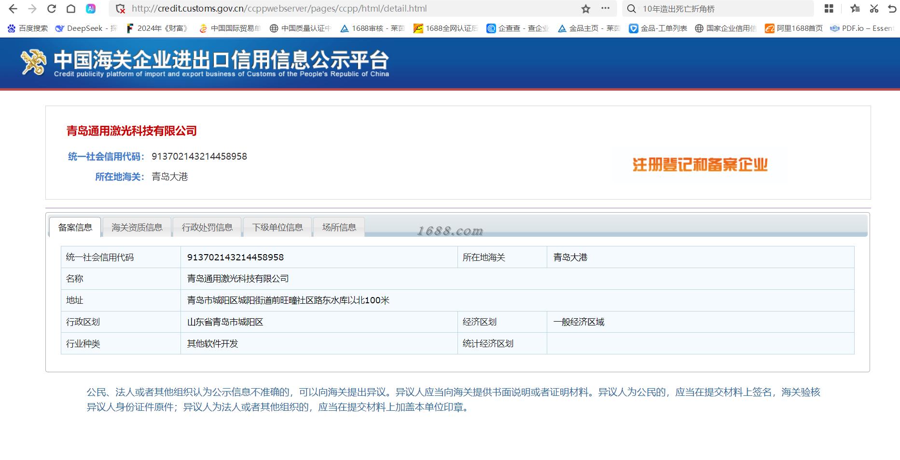Screen dimensions: 900x460
Task: Open the 阿里1688首页 bookmark
Action: [794, 28]
